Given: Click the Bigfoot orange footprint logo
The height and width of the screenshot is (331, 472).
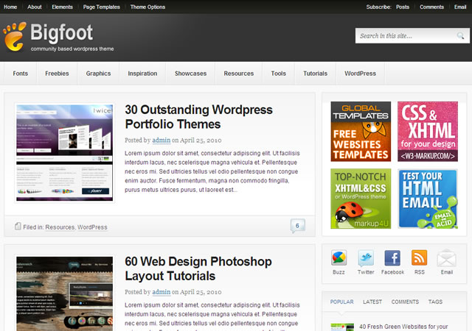Looking at the screenshot, I should pyautogui.click(x=14, y=36).
